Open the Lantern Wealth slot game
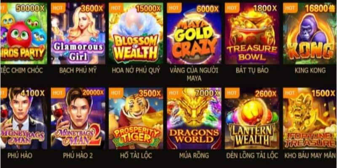The height and width of the screenshot is (168, 337). [x=252, y=118]
